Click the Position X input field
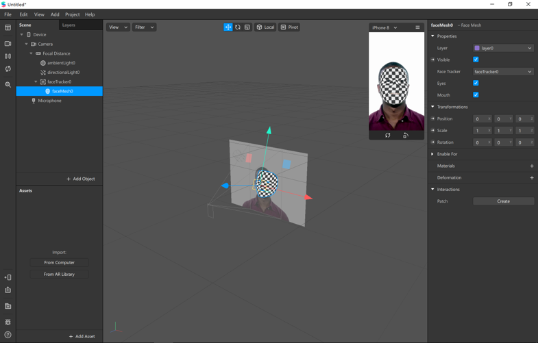 (x=482, y=119)
